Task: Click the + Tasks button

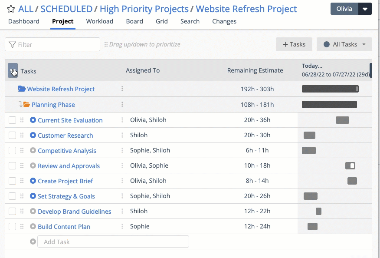Action: [294, 44]
